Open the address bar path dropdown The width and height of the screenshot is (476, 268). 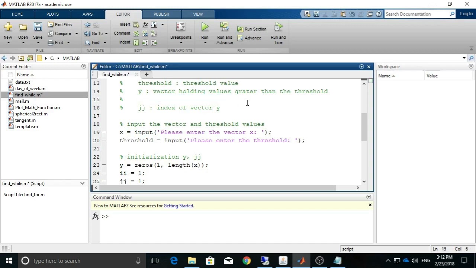464,58
